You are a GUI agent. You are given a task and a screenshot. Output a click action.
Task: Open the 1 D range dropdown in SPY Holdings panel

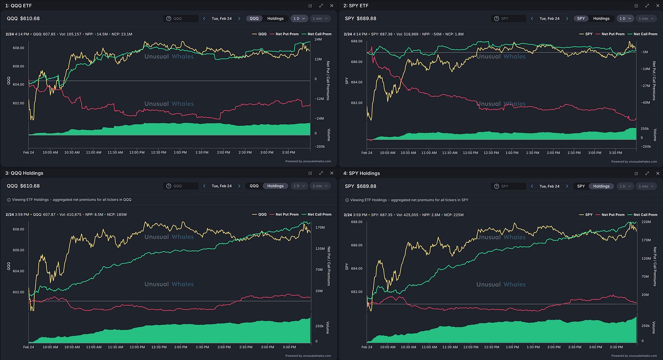(626, 186)
